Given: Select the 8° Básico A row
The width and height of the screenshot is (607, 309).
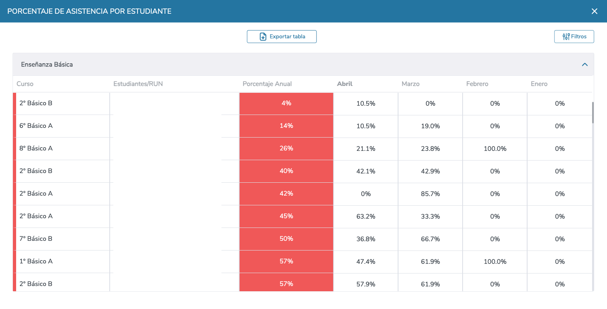Looking at the screenshot, I should click(302, 148).
